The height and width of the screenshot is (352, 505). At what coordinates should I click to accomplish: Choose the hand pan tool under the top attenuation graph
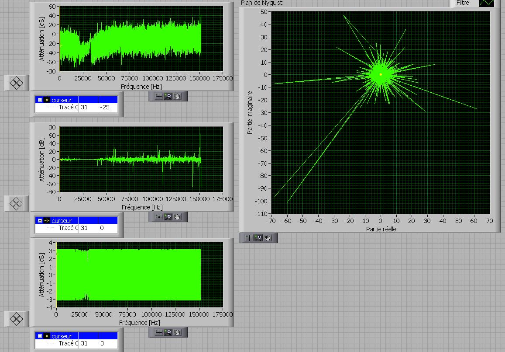178,96
